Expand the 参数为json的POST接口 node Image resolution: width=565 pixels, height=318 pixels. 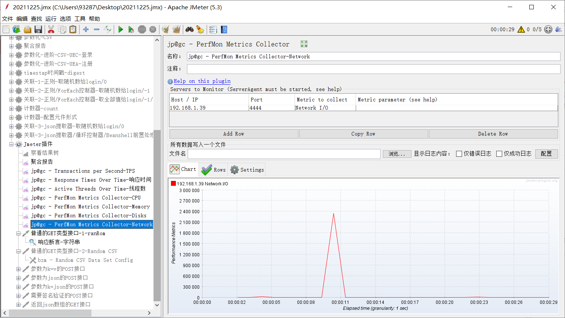[x=18, y=278]
